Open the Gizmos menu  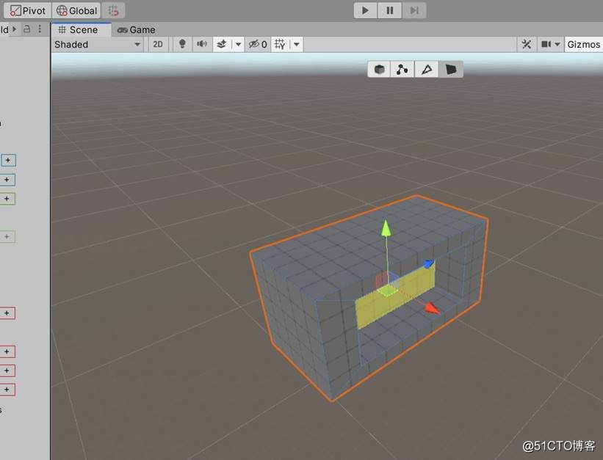click(583, 45)
